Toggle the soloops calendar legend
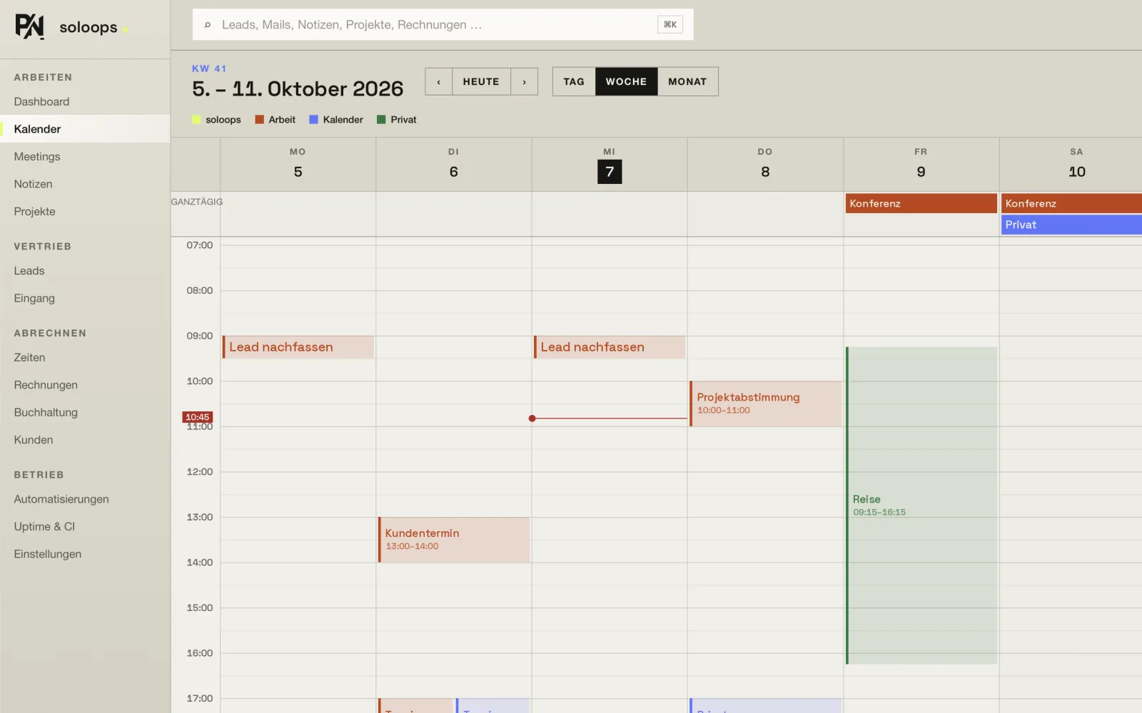Viewport: 1142px width, 713px height. (216, 120)
